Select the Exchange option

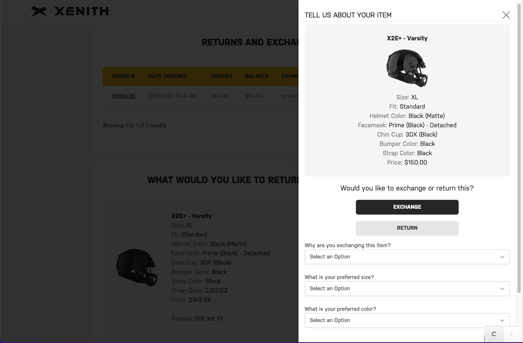(407, 207)
